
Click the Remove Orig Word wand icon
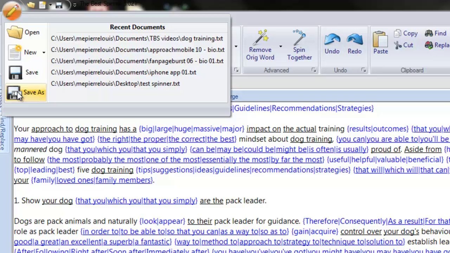coord(261,37)
